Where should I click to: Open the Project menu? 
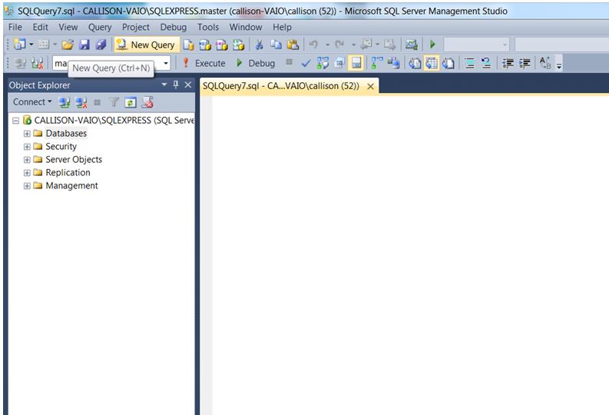pyautogui.click(x=136, y=27)
